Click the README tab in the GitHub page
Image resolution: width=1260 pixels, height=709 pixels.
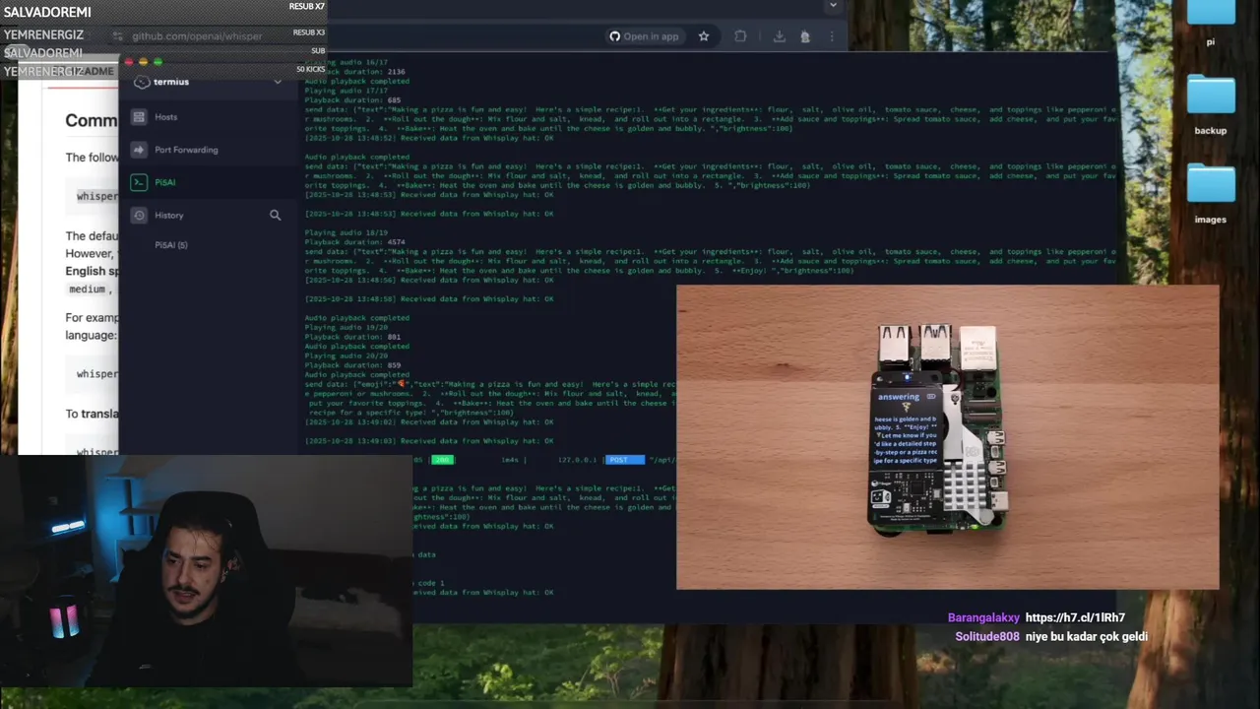tap(94, 72)
